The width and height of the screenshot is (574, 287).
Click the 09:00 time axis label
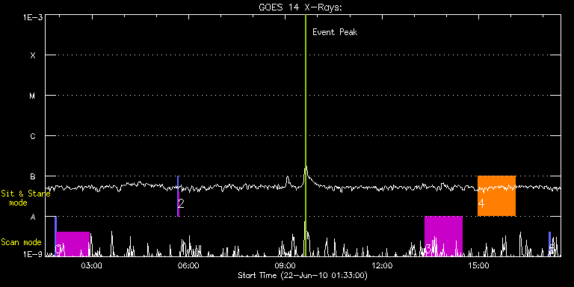[286, 265]
